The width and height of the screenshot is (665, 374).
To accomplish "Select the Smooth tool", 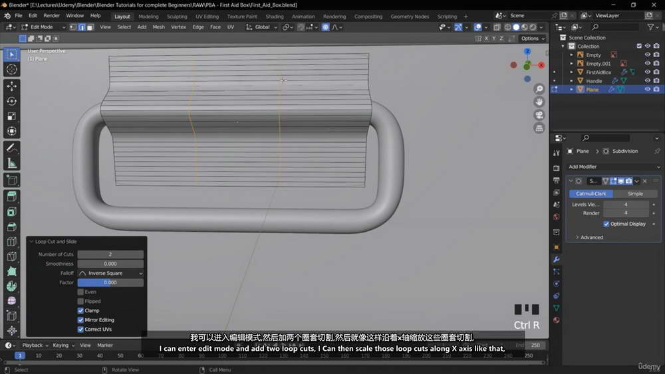I will pos(11,301).
